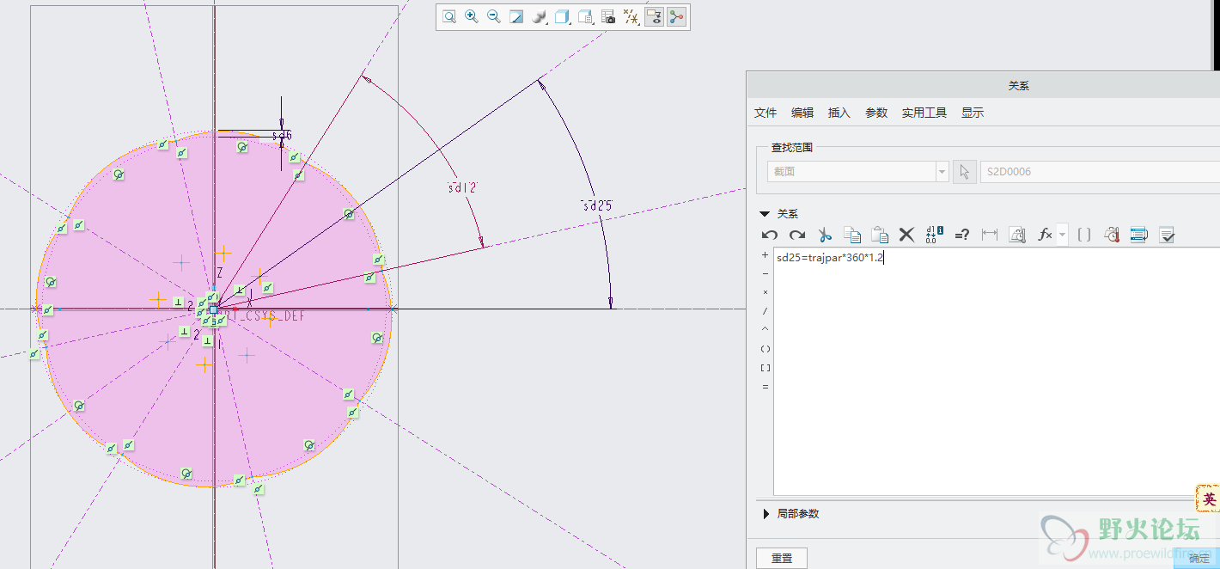Click the 重置 button

coord(782,558)
